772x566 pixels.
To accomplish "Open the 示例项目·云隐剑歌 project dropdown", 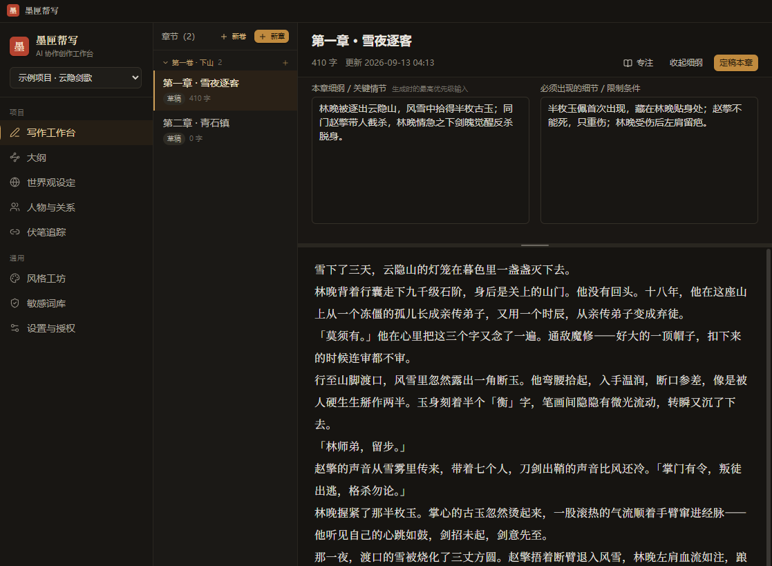I will tap(76, 78).
